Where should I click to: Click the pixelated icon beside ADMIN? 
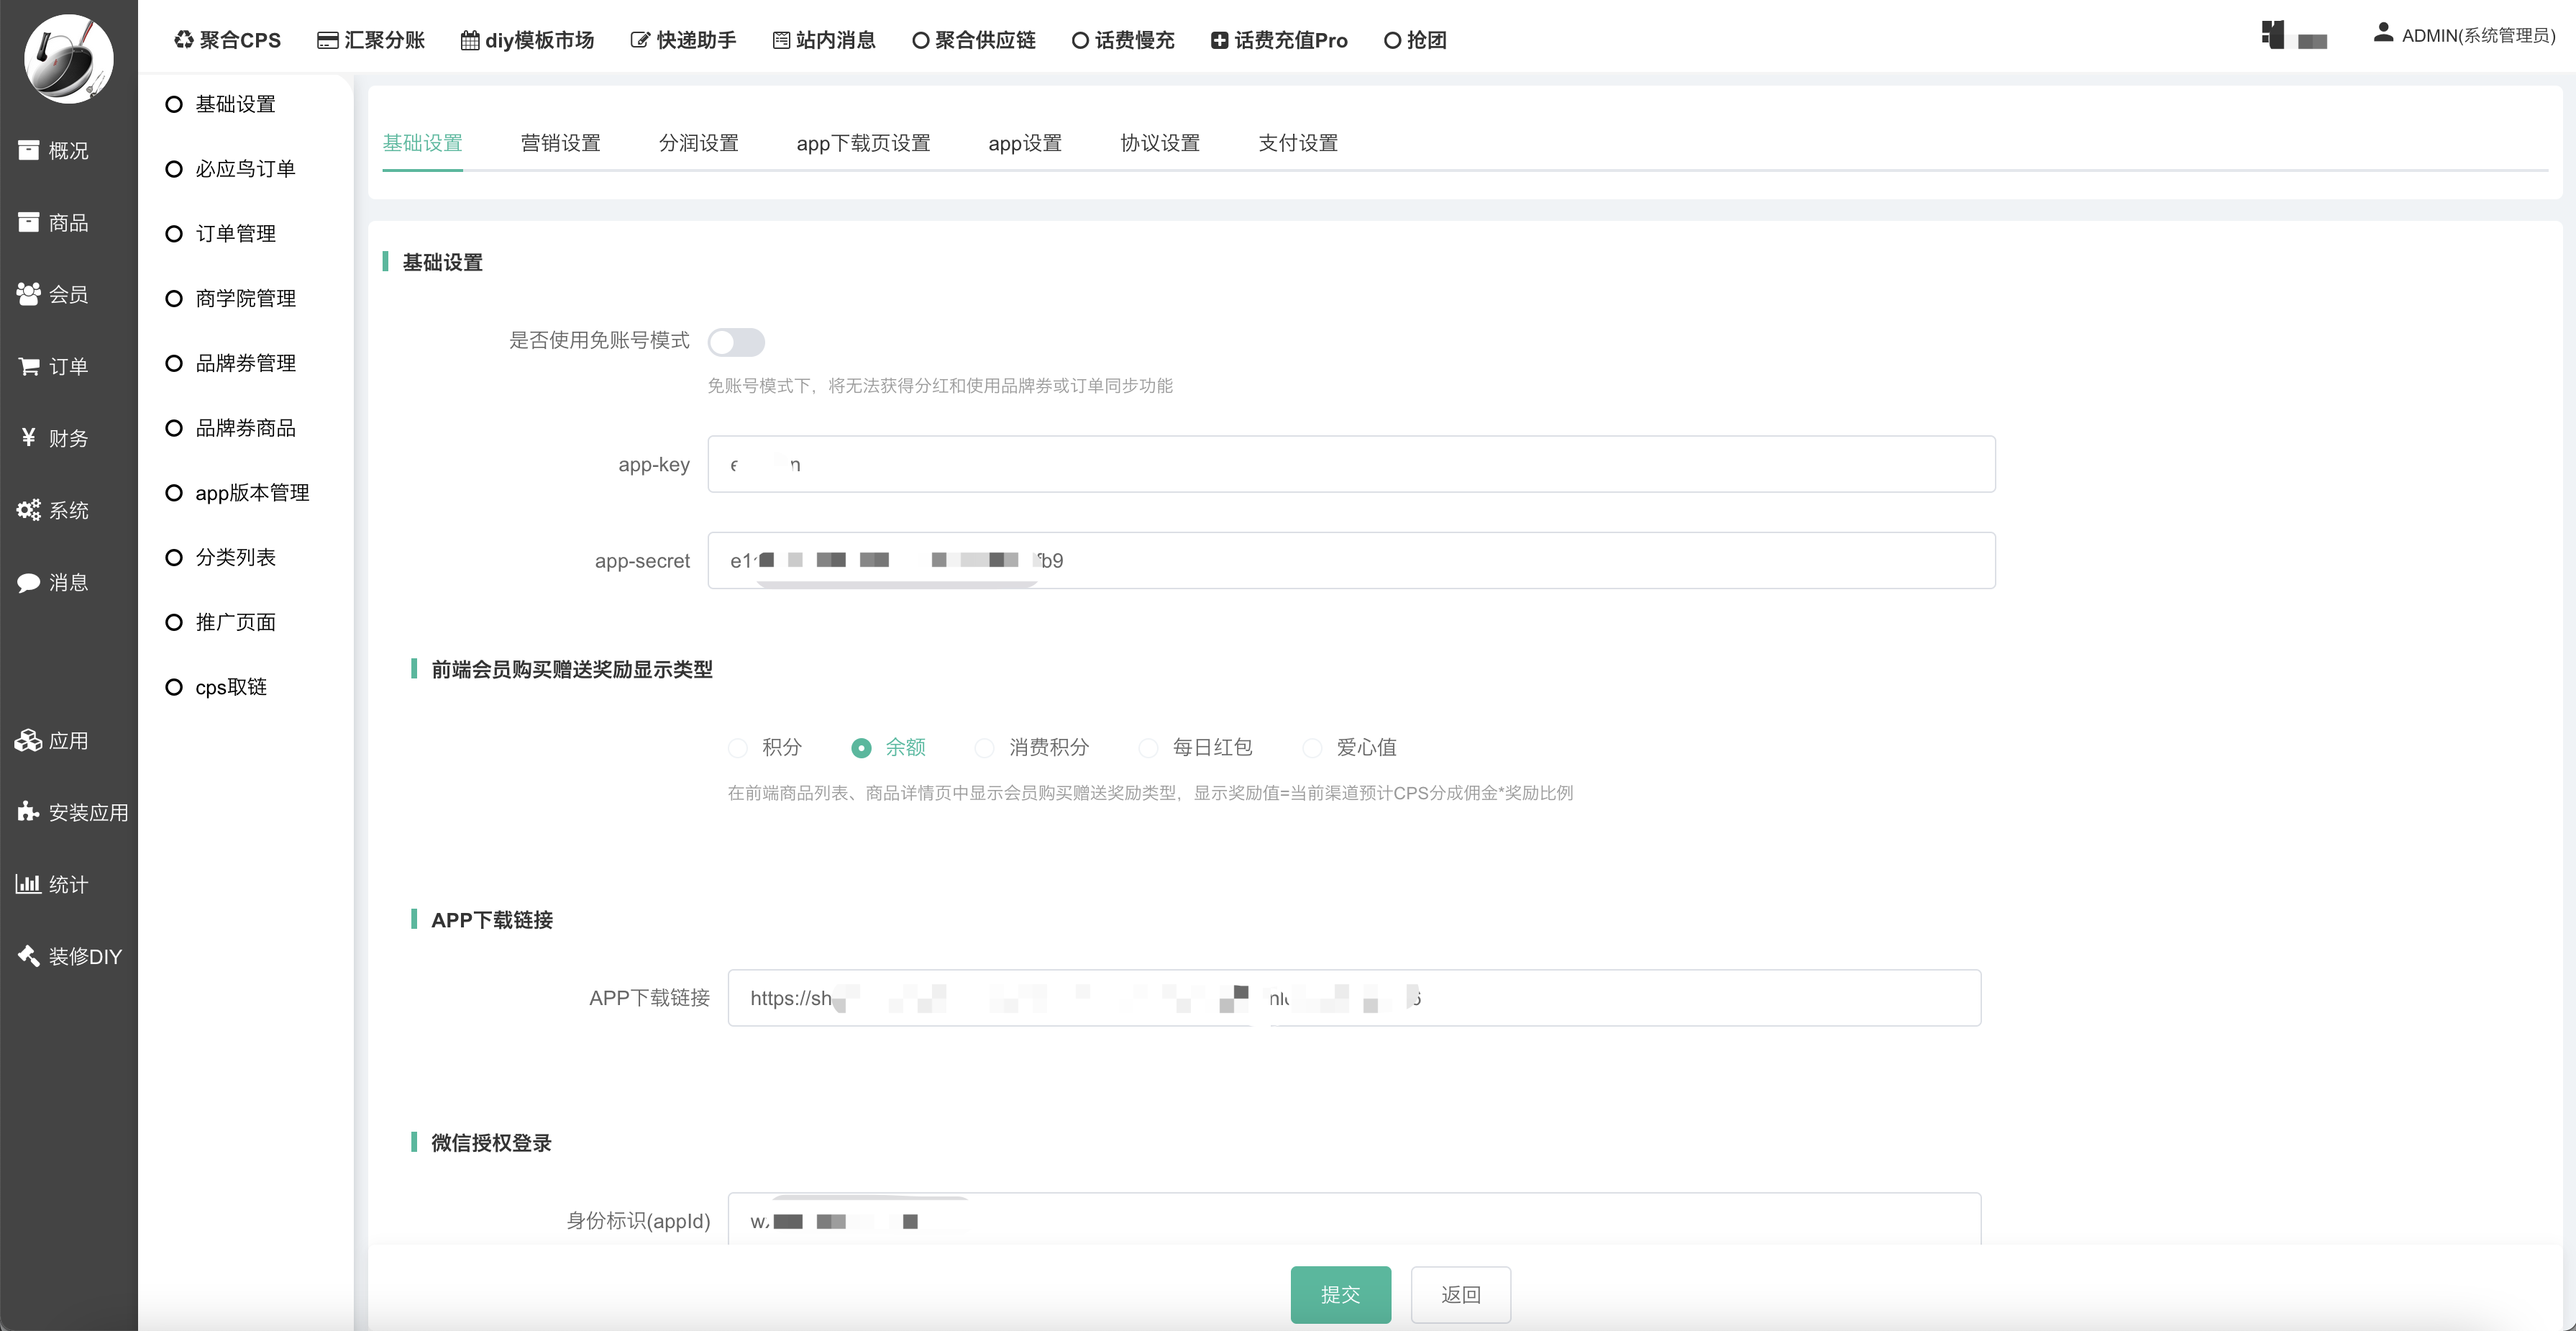pos(2294,35)
